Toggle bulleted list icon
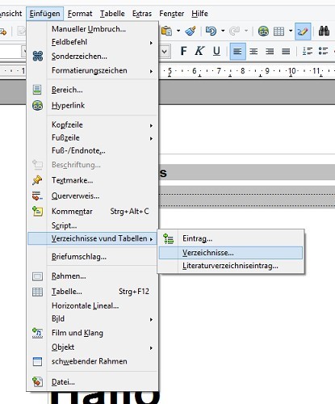 point(323,51)
